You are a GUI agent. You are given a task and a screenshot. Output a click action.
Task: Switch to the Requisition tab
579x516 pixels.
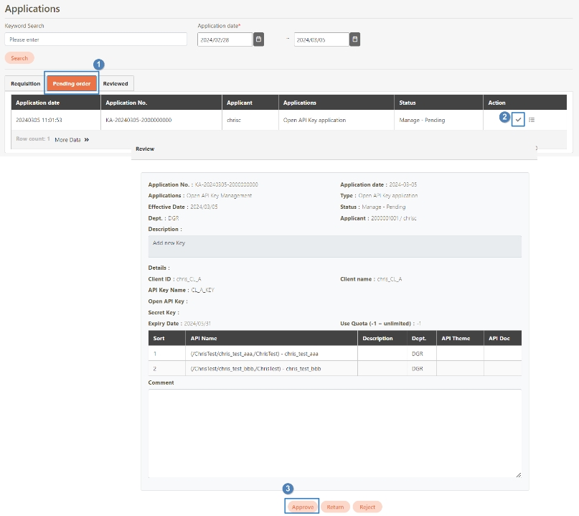[x=26, y=84]
